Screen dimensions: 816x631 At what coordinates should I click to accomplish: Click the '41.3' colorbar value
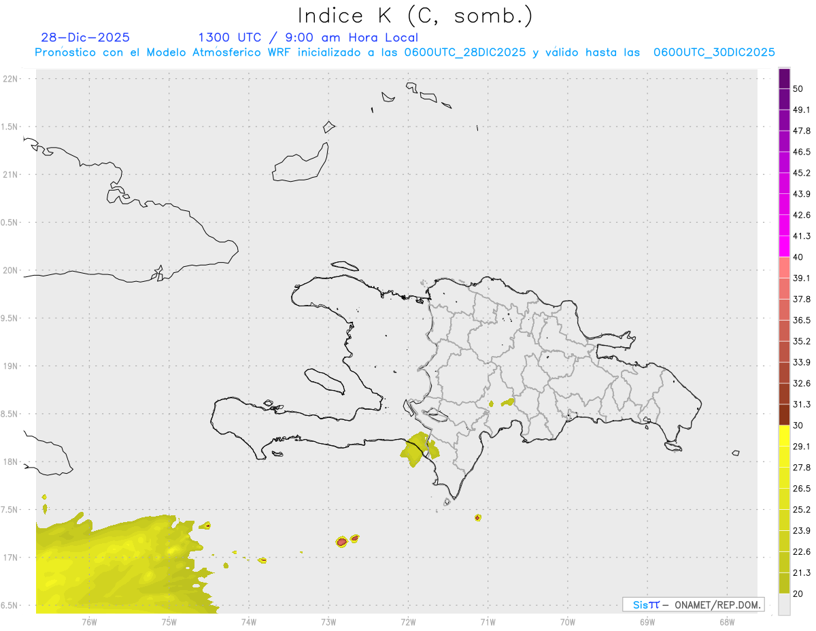[802, 236]
